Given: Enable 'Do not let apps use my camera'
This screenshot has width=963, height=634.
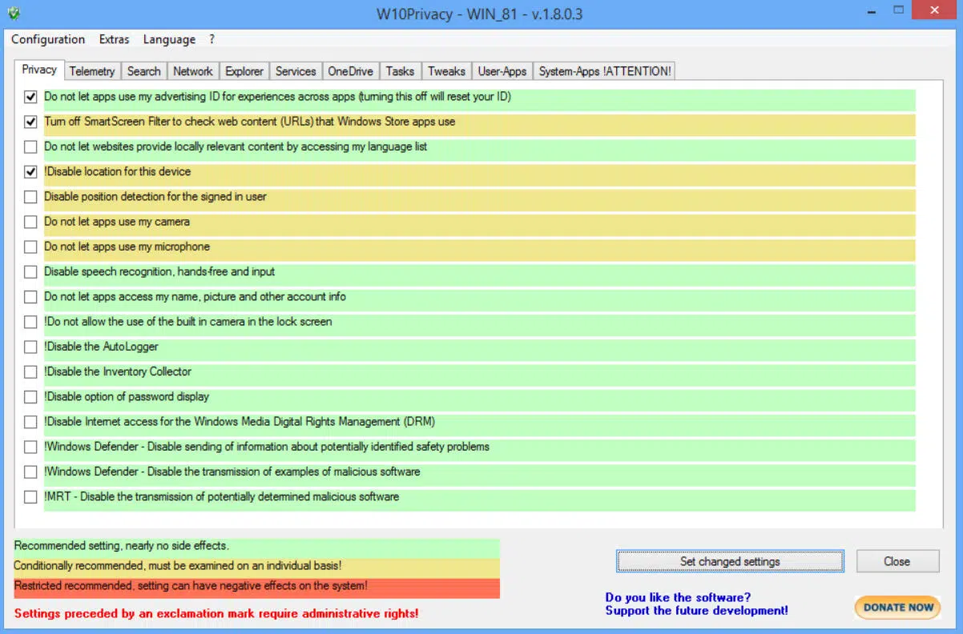Looking at the screenshot, I should [x=30, y=222].
